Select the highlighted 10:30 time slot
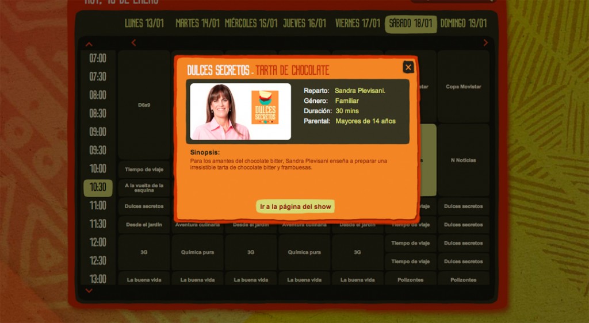The image size is (589, 323). (x=98, y=187)
